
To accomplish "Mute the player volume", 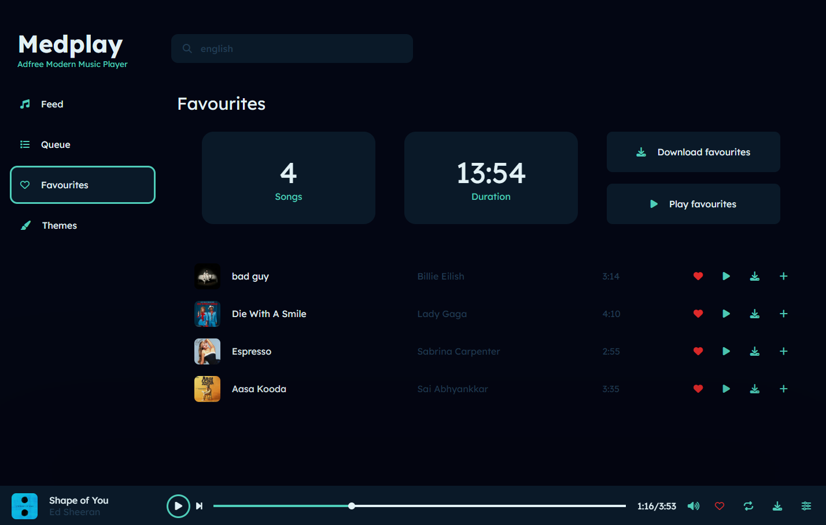I will [x=693, y=506].
